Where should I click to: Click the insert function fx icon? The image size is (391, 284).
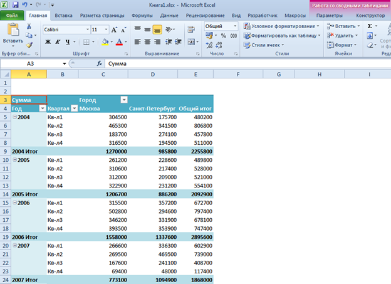[x=99, y=64]
